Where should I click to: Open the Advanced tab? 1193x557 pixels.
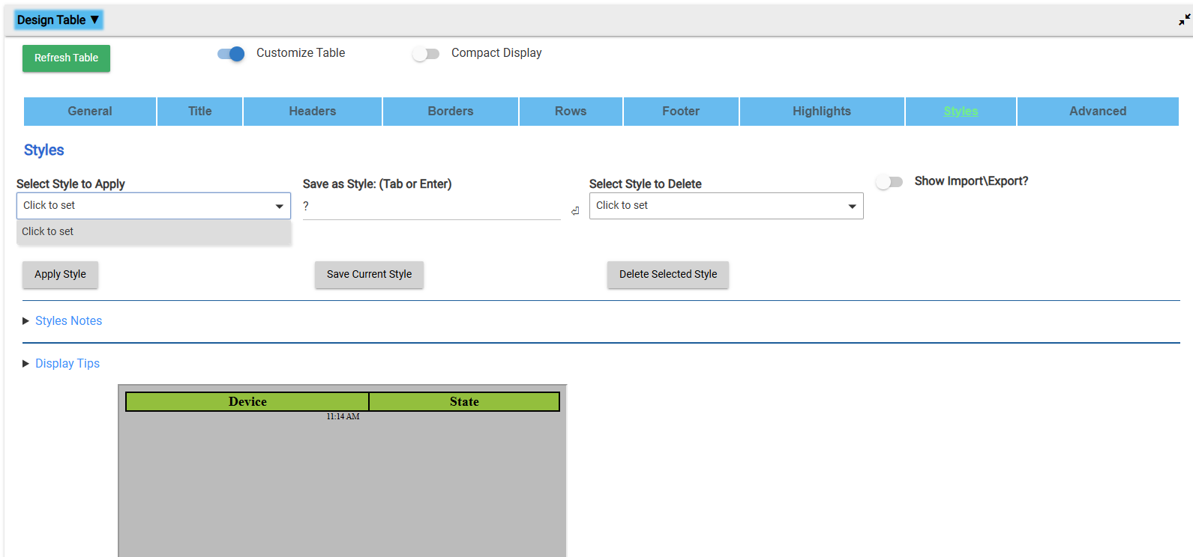(1098, 111)
